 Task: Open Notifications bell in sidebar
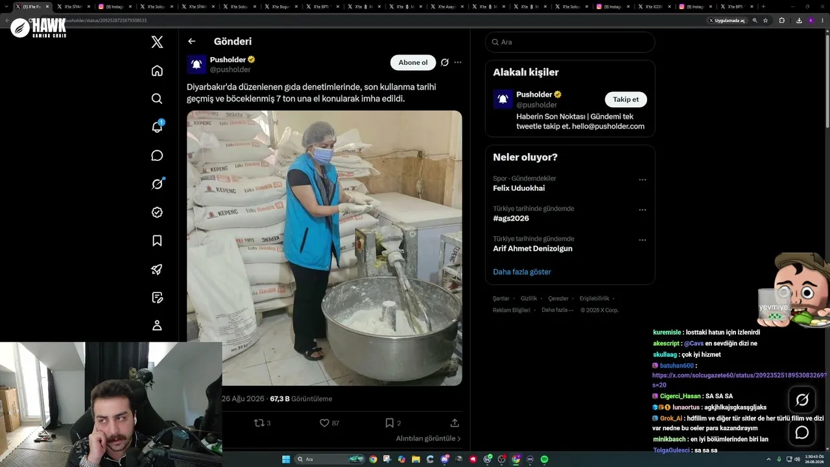pos(157,126)
